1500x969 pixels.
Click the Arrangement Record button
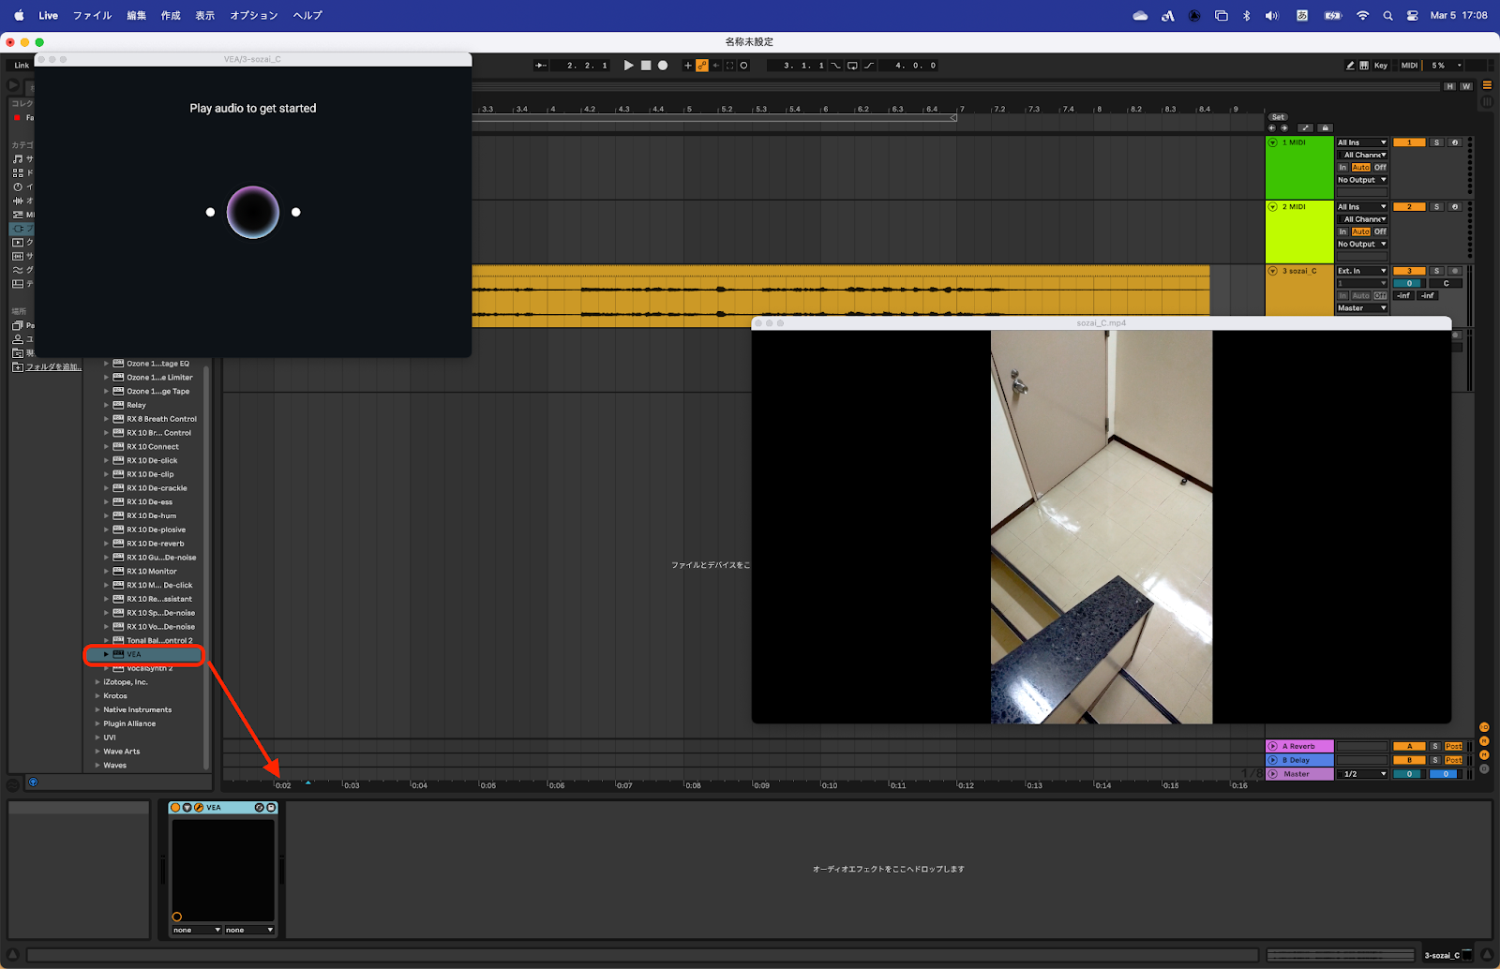663,66
